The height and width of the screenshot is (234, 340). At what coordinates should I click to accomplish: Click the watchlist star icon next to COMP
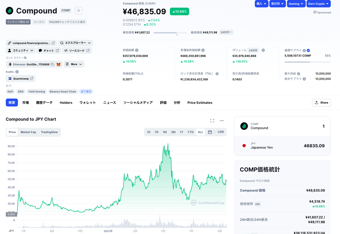pos(79,11)
